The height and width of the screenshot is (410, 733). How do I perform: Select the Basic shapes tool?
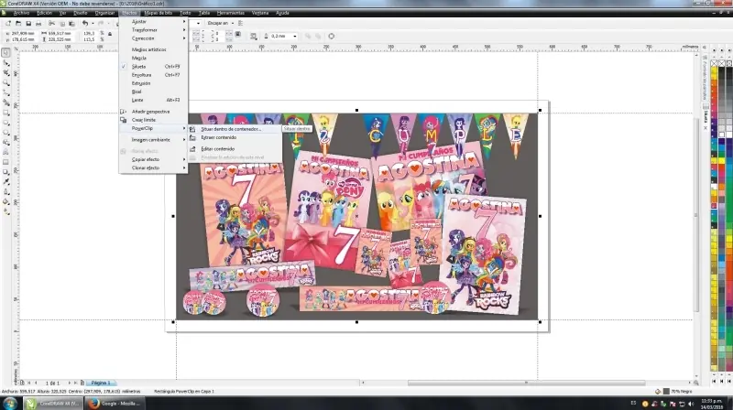click(x=6, y=142)
